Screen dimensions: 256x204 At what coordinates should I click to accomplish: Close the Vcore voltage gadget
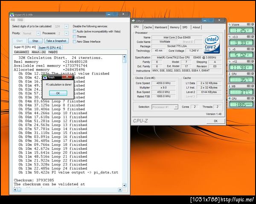pos(253,24)
